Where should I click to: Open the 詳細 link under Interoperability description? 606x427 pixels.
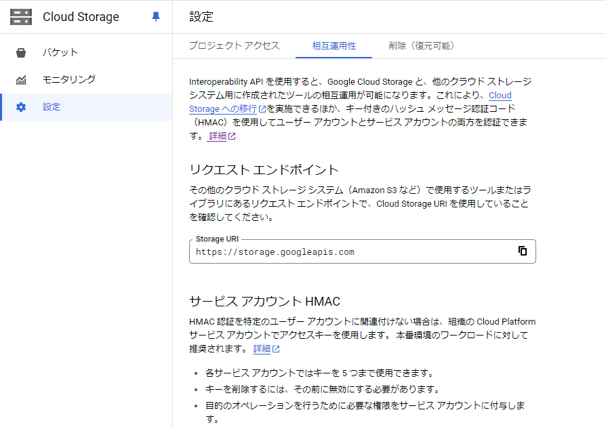(x=218, y=136)
